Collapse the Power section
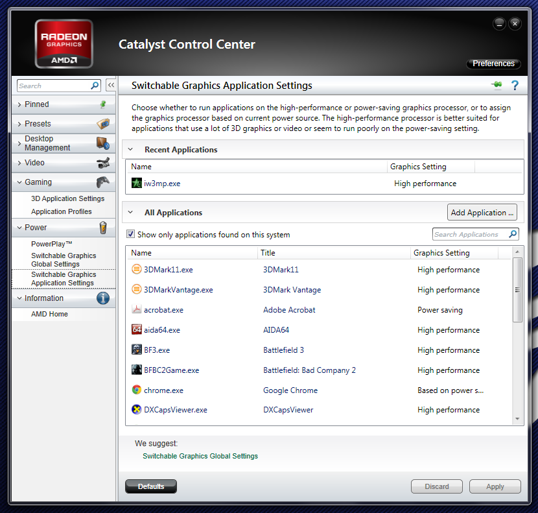Screen dimensions: 538x513 pyautogui.click(x=19, y=228)
